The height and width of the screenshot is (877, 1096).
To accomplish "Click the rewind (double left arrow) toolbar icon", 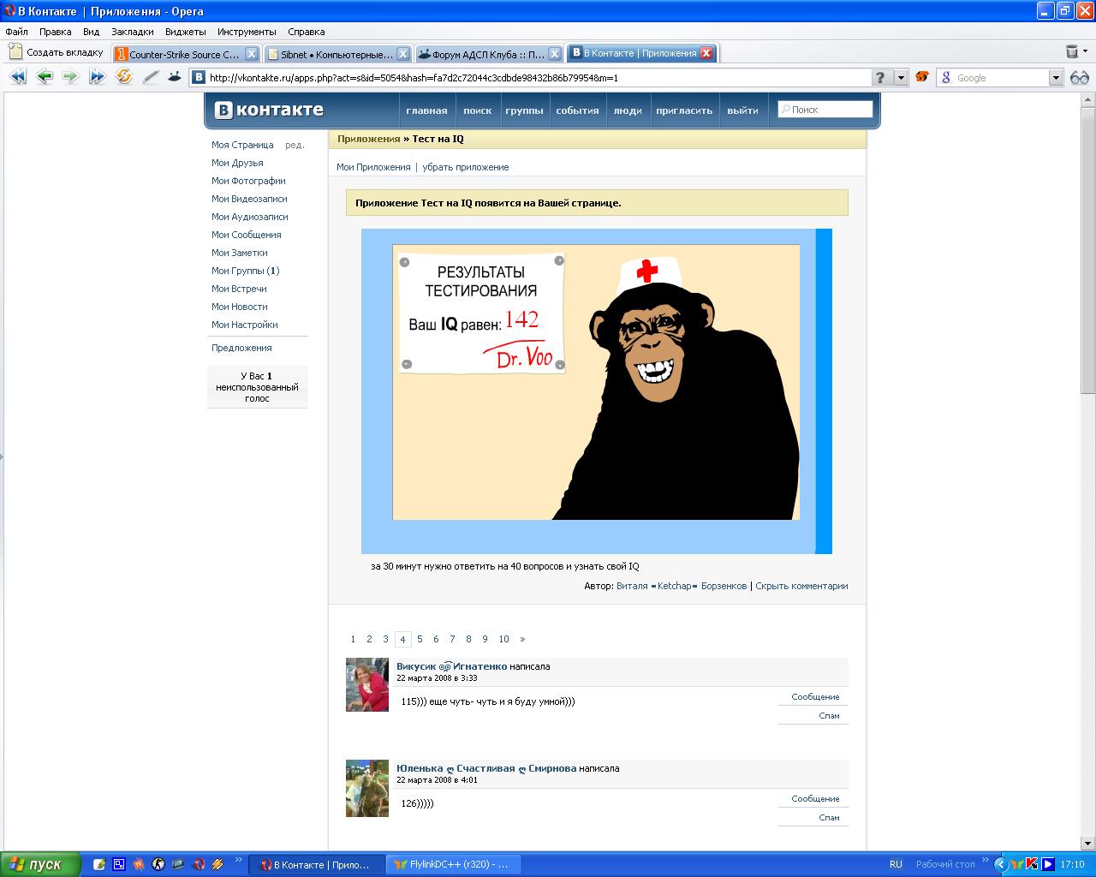I will tap(18, 77).
